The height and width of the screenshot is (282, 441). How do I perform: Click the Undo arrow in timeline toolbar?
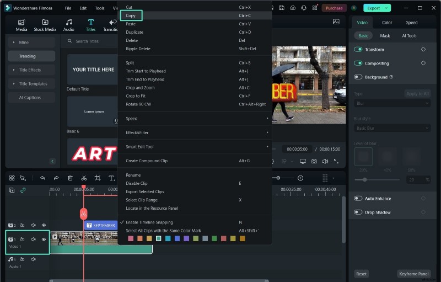[x=42, y=178]
